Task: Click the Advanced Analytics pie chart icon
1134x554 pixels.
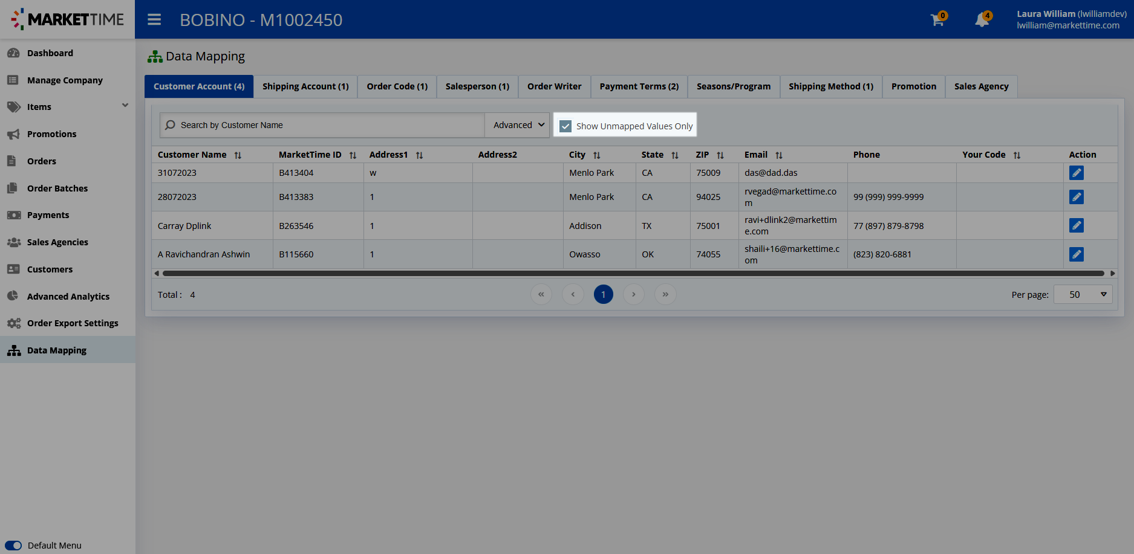Action: coord(13,296)
